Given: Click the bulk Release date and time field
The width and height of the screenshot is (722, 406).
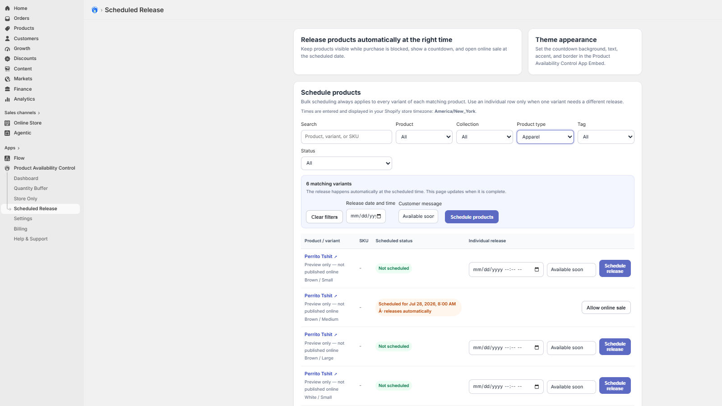Looking at the screenshot, I should pyautogui.click(x=366, y=216).
